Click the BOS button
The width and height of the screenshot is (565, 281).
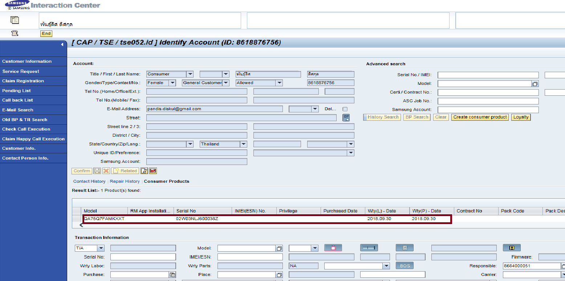pyautogui.click(x=405, y=266)
